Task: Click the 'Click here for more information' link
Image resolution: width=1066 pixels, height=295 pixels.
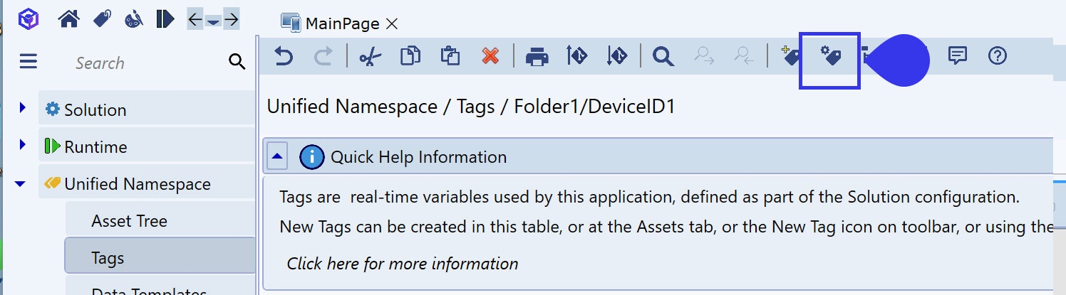Action: [x=402, y=264]
